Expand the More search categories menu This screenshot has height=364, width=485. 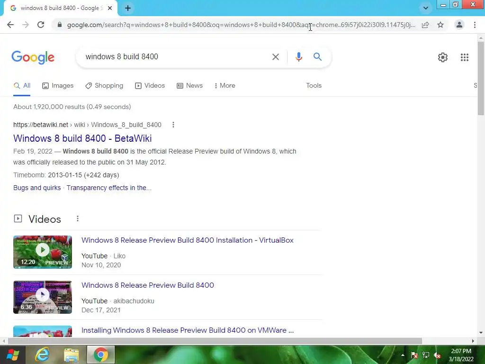(225, 86)
